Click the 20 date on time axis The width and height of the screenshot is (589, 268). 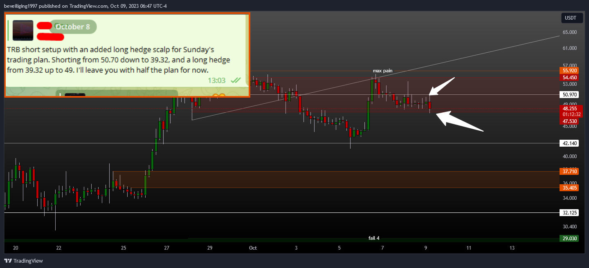(16, 248)
